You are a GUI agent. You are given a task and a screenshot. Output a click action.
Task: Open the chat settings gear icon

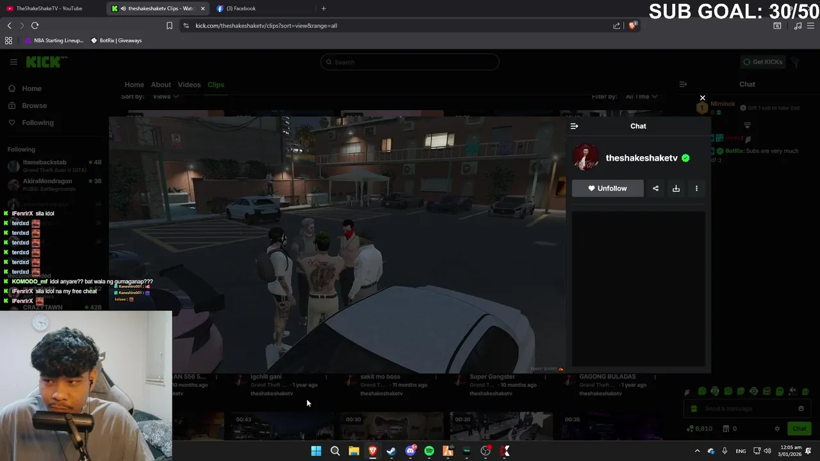tap(777, 428)
